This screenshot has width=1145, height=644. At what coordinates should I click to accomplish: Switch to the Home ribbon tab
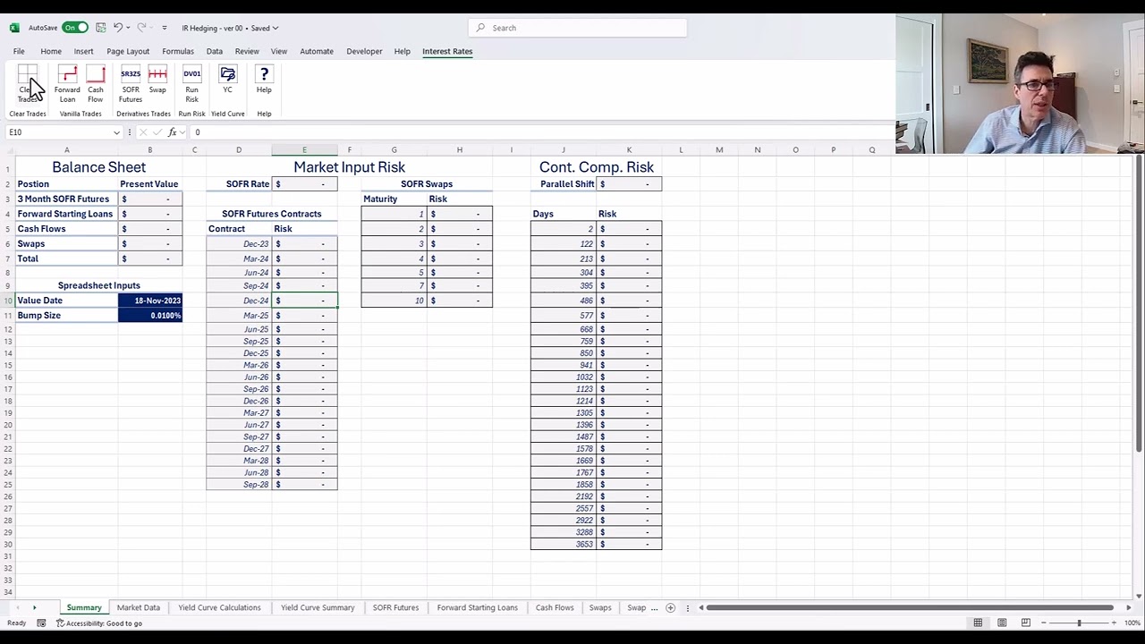click(51, 51)
